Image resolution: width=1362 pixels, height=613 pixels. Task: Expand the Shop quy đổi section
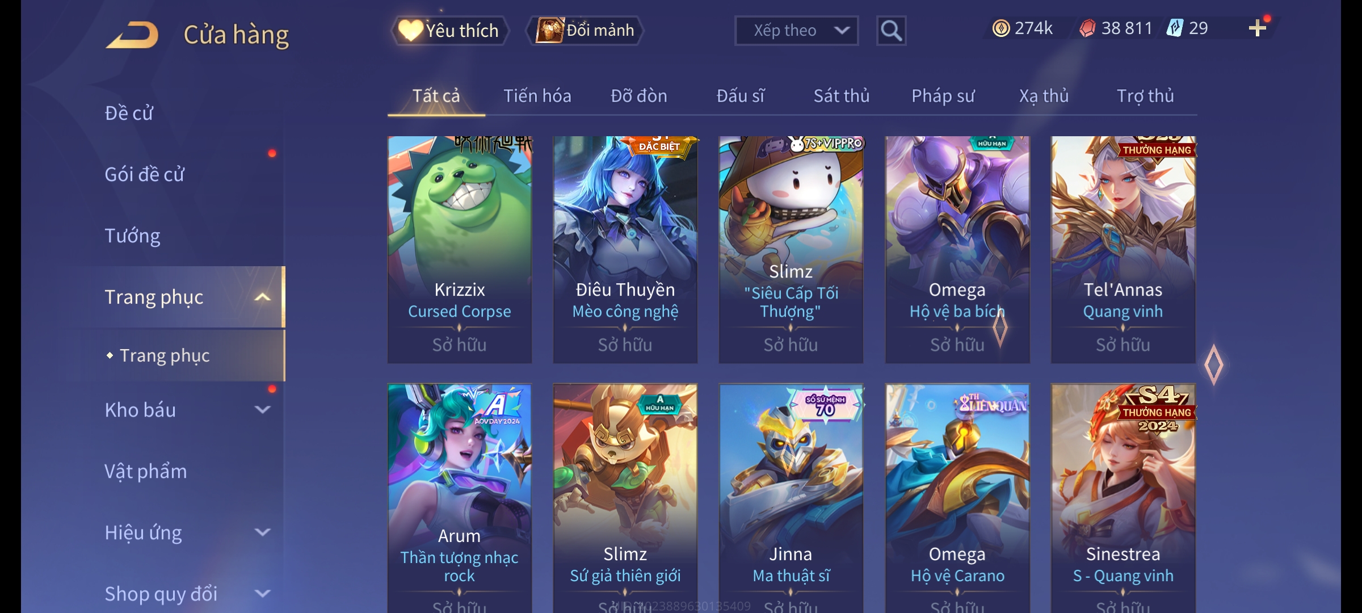pos(262,593)
